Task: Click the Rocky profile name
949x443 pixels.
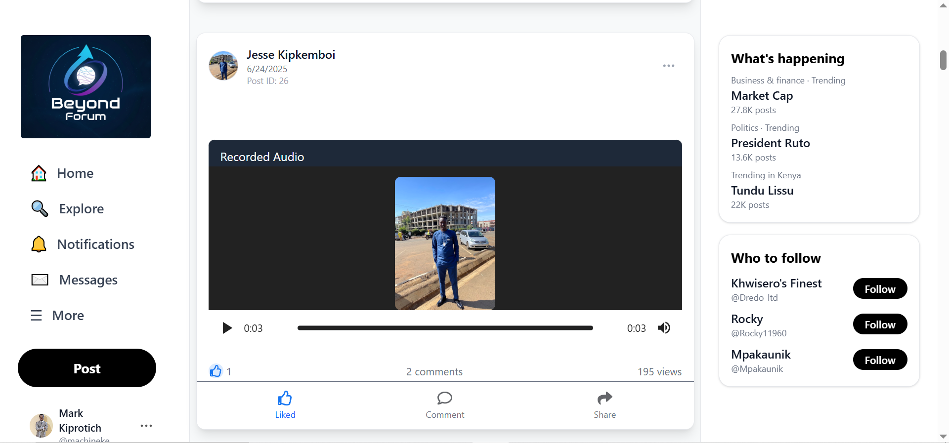Action: 747,319
